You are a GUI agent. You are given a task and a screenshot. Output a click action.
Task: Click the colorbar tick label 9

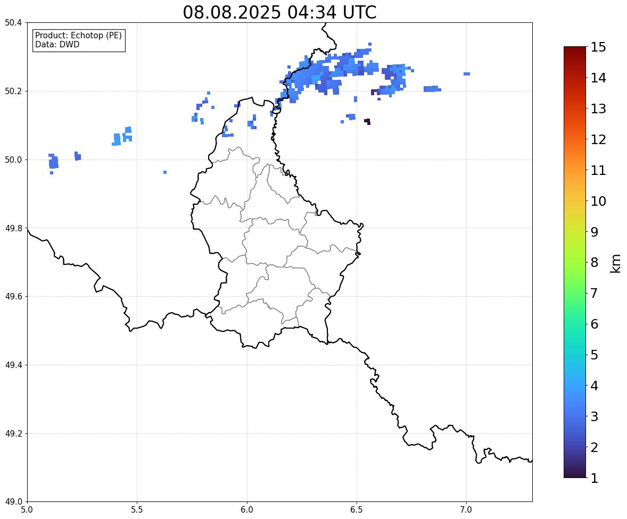click(x=595, y=232)
